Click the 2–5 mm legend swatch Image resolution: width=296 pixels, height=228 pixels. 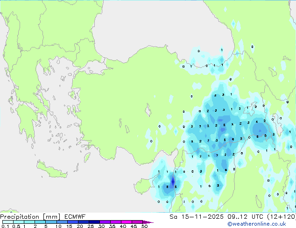(x=40, y=222)
